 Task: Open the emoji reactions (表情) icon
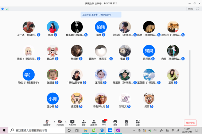tap(115, 123)
